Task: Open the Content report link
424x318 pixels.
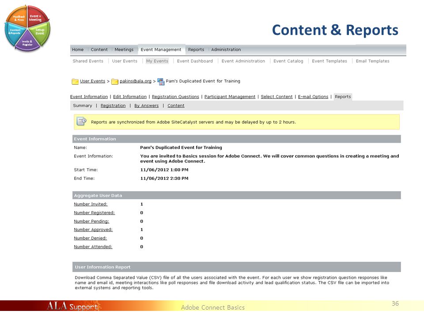Action: point(176,106)
